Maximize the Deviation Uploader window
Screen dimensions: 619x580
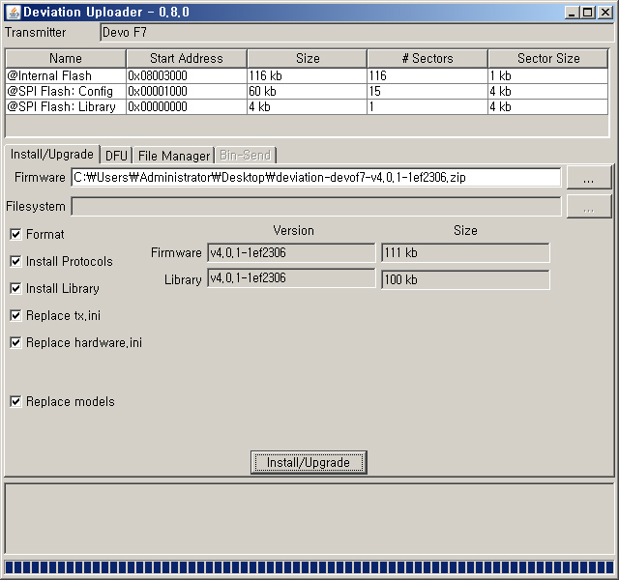click(588, 13)
